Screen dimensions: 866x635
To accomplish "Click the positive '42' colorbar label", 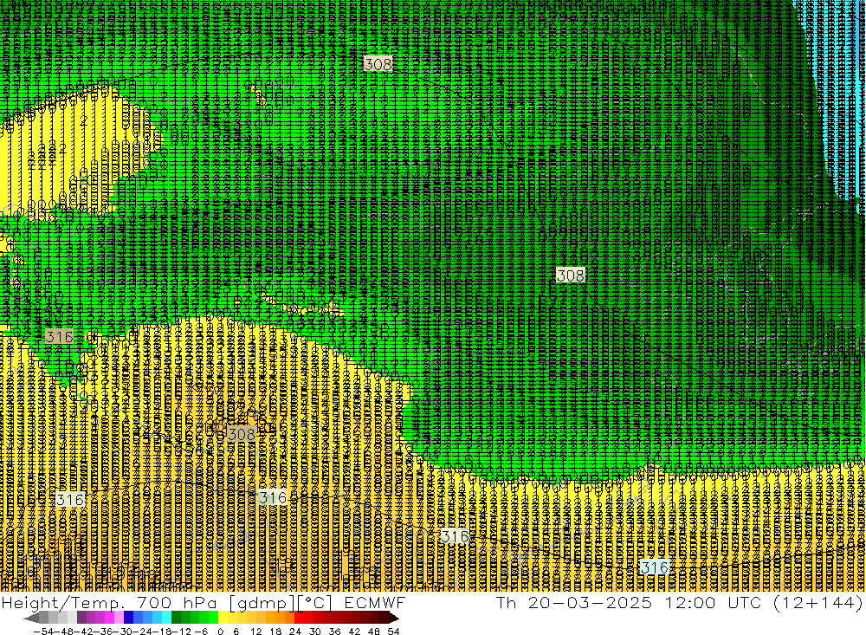I will (x=354, y=632).
